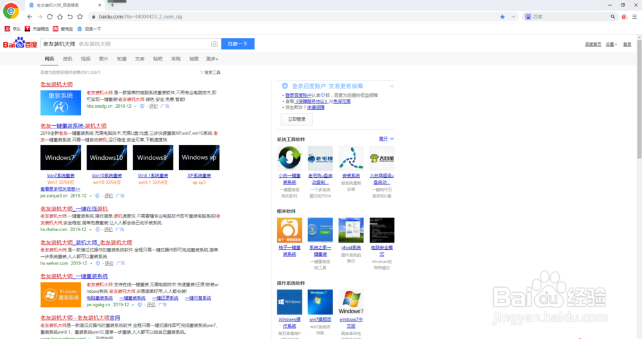Click the browser back arrow

(x=30, y=17)
